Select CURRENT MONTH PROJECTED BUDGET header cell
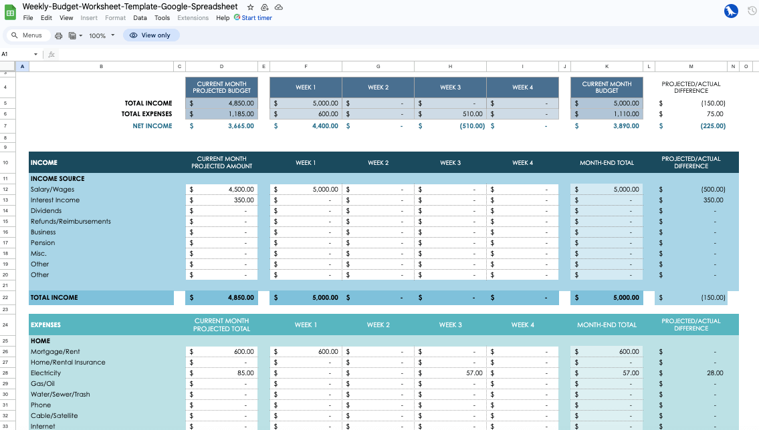The width and height of the screenshot is (759, 430). coord(222,87)
